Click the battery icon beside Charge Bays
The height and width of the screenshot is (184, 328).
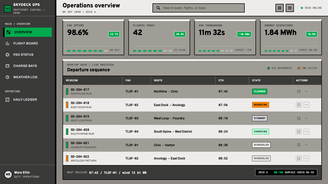7,66
